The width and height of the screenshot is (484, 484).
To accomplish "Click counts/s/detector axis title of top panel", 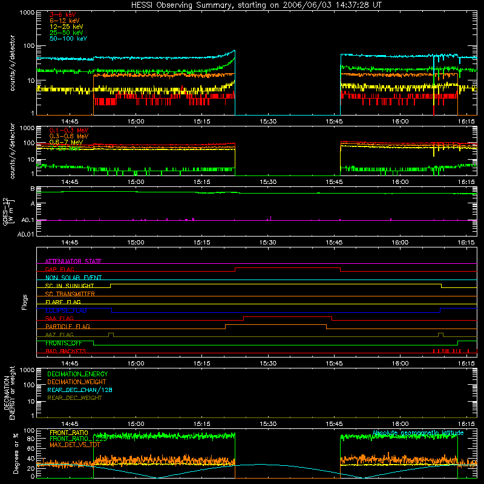I will coord(12,63).
